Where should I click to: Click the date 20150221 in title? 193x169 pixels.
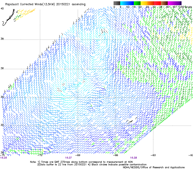(x=63, y=4)
